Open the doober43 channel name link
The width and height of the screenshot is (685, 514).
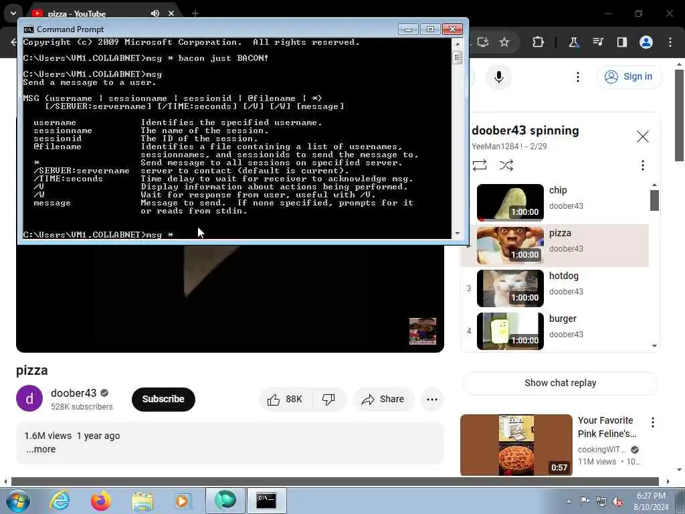(x=74, y=393)
